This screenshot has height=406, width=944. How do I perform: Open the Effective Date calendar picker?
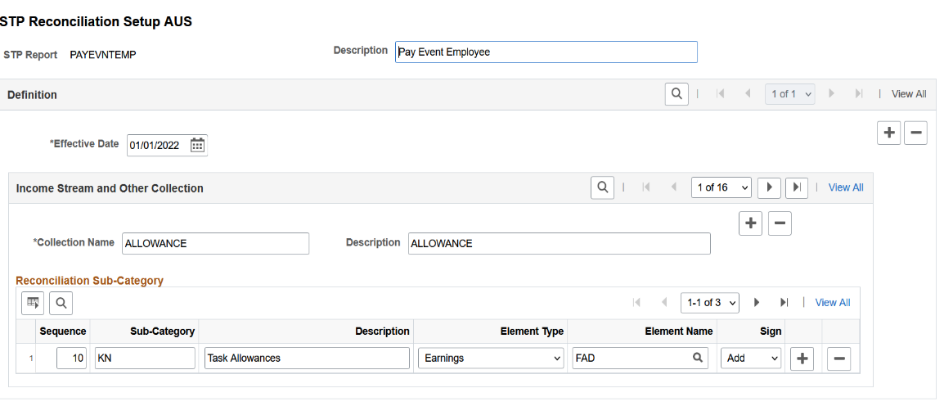[197, 146]
